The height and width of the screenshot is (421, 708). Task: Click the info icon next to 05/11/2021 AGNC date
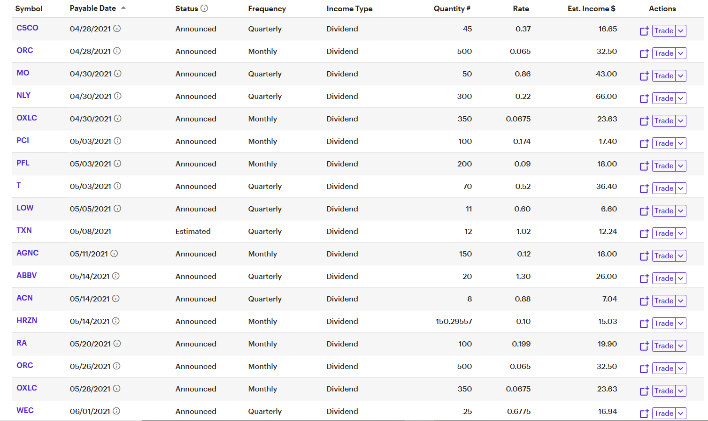[x=114, y=254]
